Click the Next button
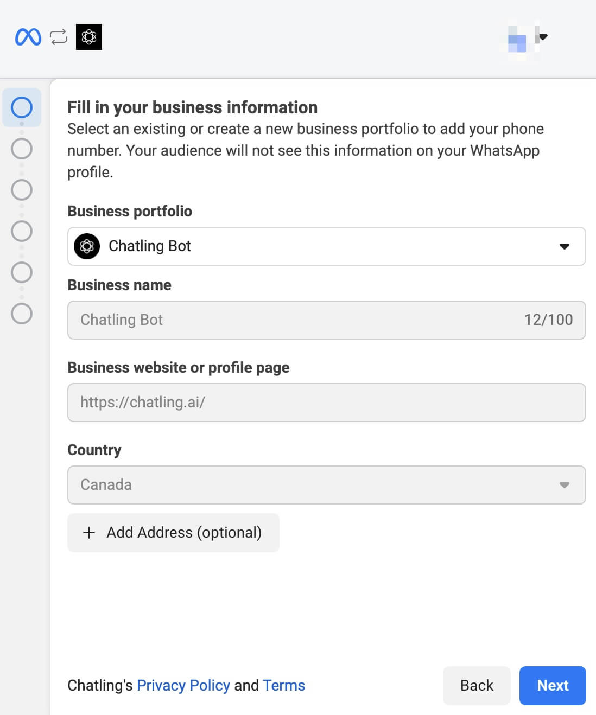This screenshot has width=596, height=715. point(553,686)
